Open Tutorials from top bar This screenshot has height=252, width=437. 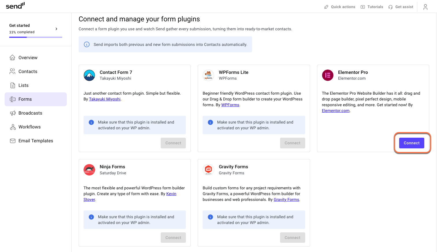pyautogui.click(x=375, y=7)
